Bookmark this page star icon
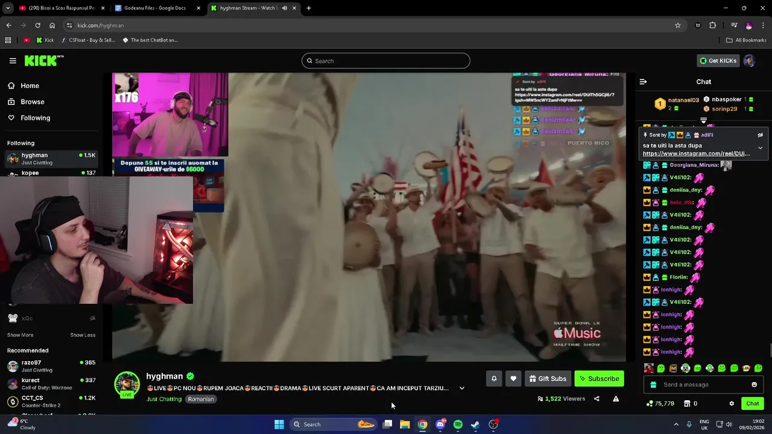The height and width of the screenshot is (434, 772). pos(678,25)
